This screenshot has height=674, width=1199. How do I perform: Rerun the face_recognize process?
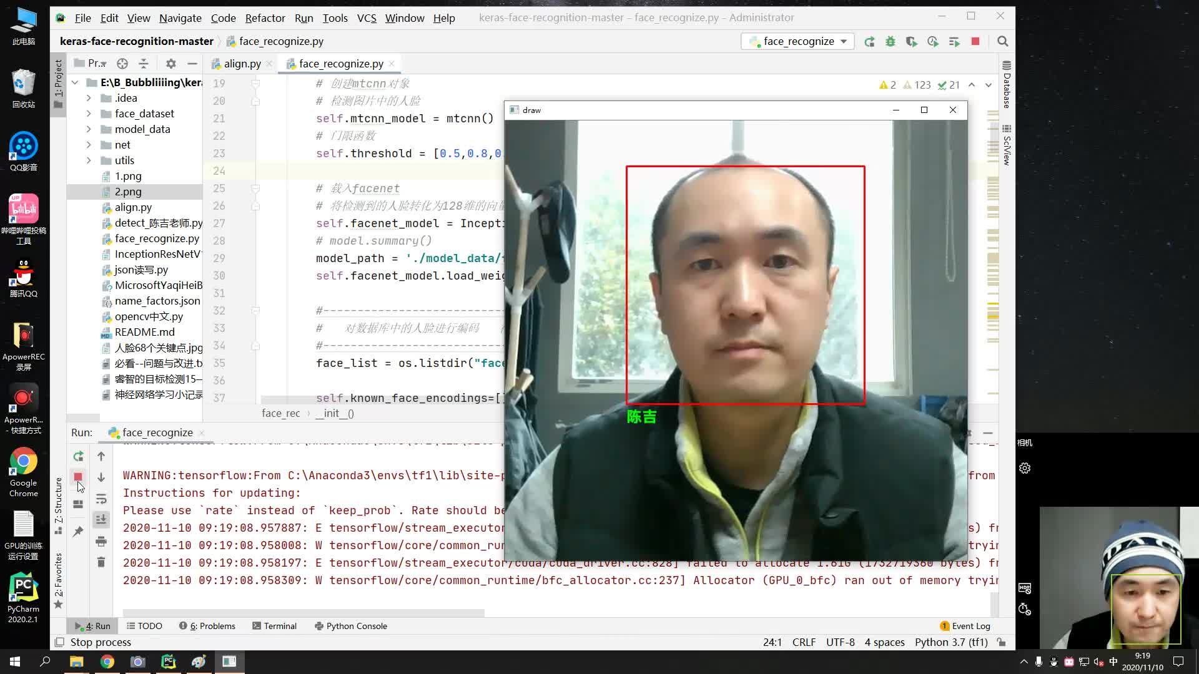point(869,41)
